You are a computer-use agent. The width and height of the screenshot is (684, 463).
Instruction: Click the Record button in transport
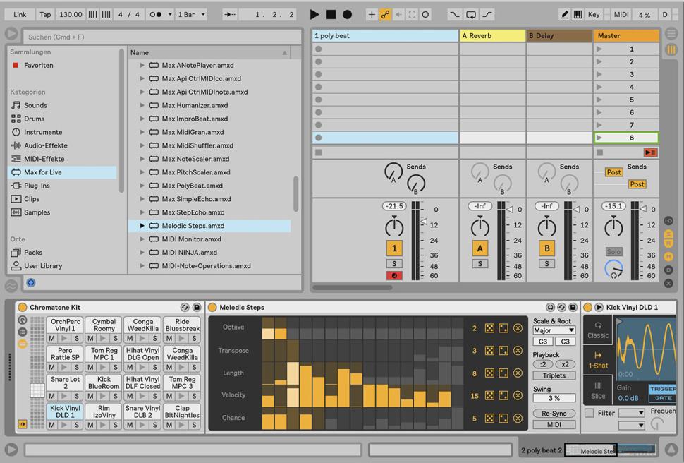click(x=347, y=14)
